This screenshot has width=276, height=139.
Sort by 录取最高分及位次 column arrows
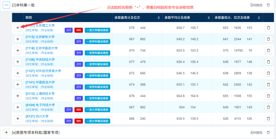click(159, 18)
